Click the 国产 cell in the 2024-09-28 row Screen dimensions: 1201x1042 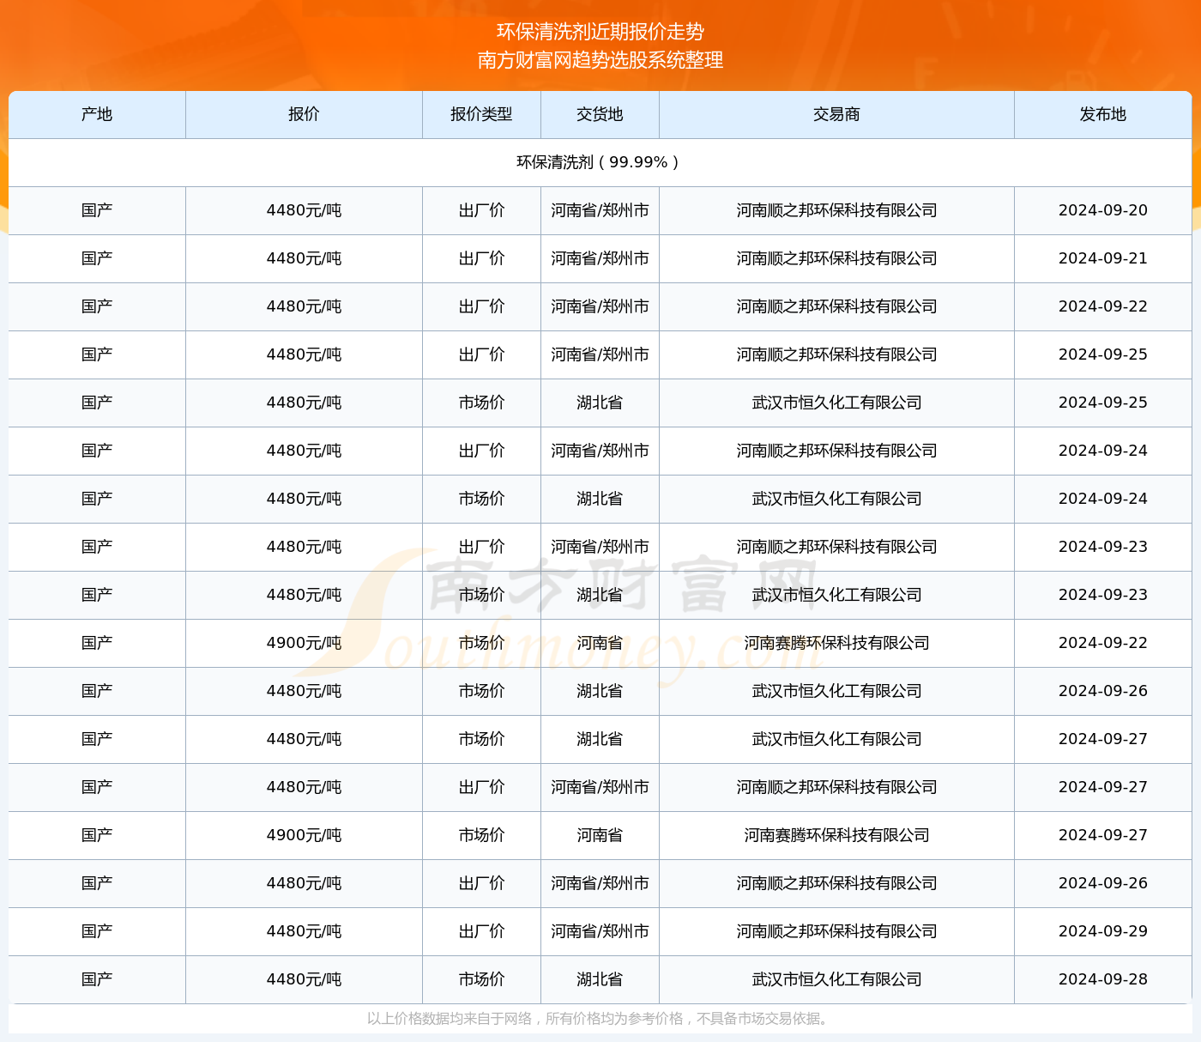click(97, 979)
